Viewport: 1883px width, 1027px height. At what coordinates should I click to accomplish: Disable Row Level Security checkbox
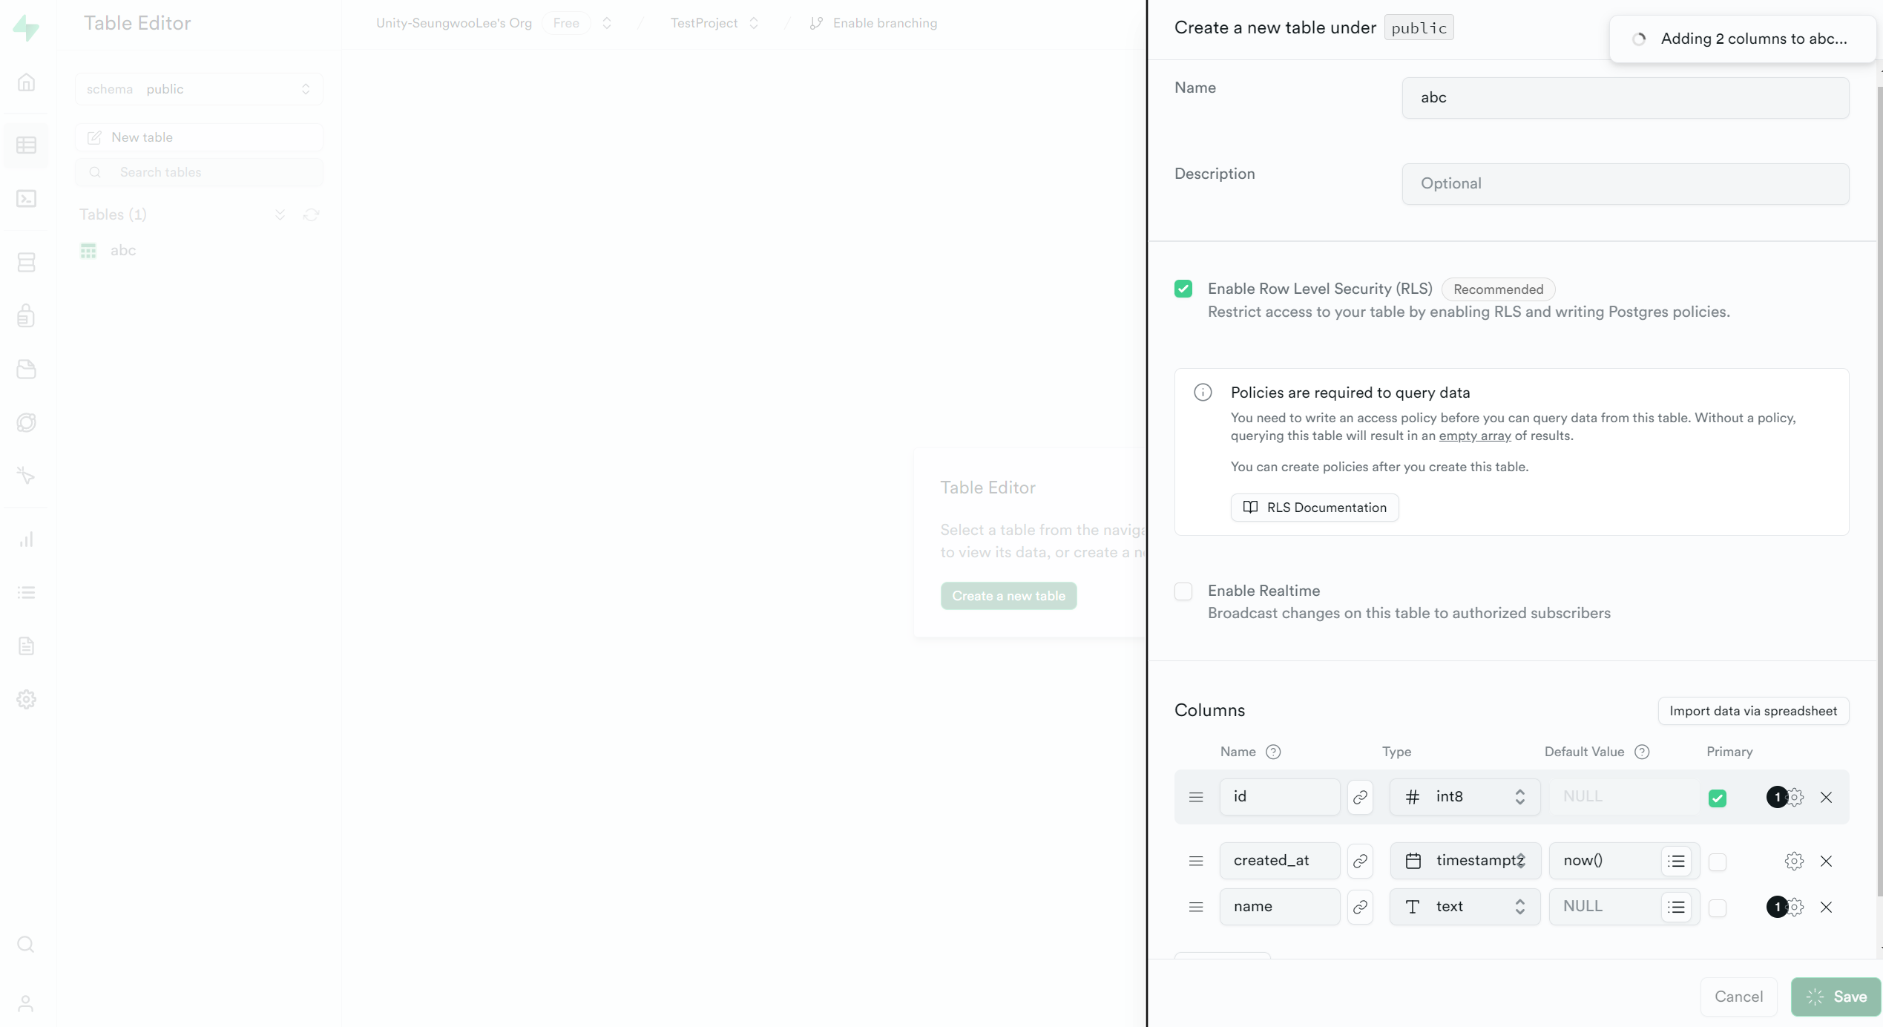tap(1183, 289)
